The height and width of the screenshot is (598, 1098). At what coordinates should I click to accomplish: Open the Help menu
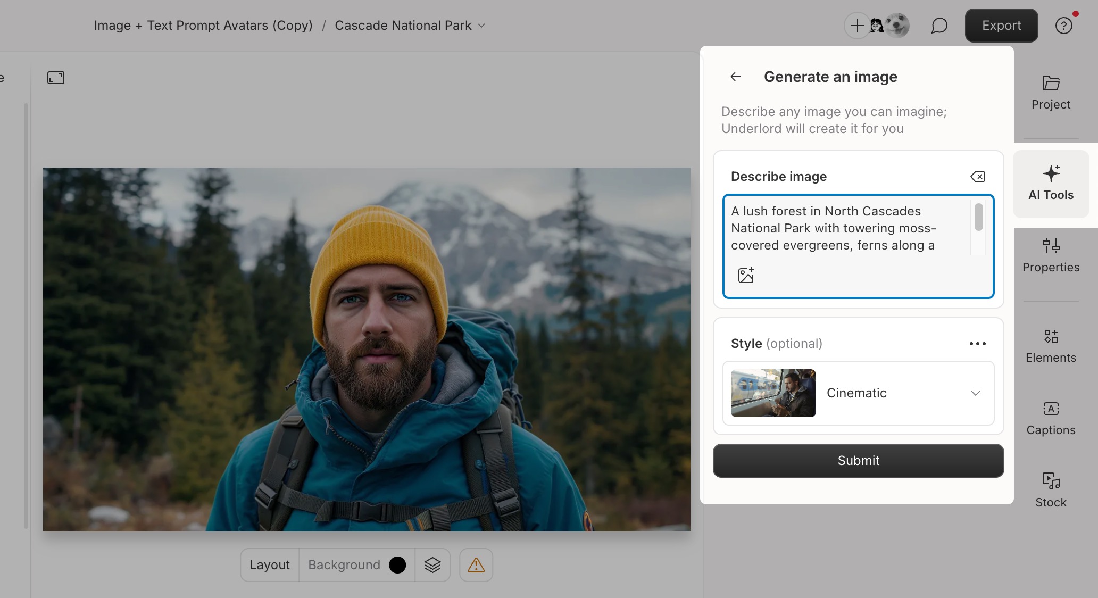tap(1064, 25)
